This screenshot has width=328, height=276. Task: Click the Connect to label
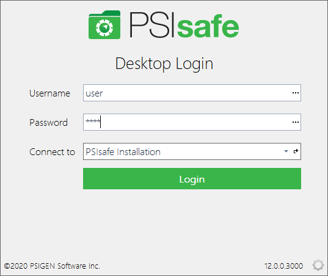coord(52,152)
